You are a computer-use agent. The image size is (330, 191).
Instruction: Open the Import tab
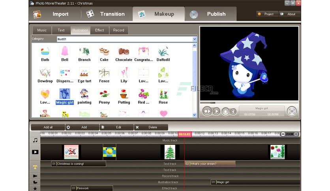[55, 14]
